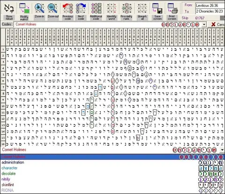225x194 pixels.
Task: Click the Zoom-out label button
Action: pyautogui.click(x=53, y=16)
